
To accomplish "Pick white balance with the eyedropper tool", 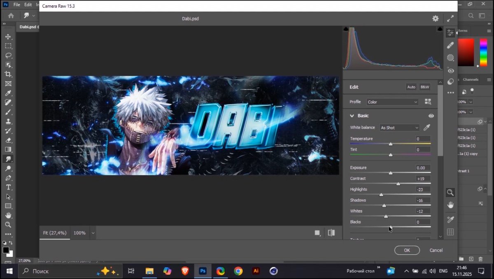I will click(x=426, y=128).
